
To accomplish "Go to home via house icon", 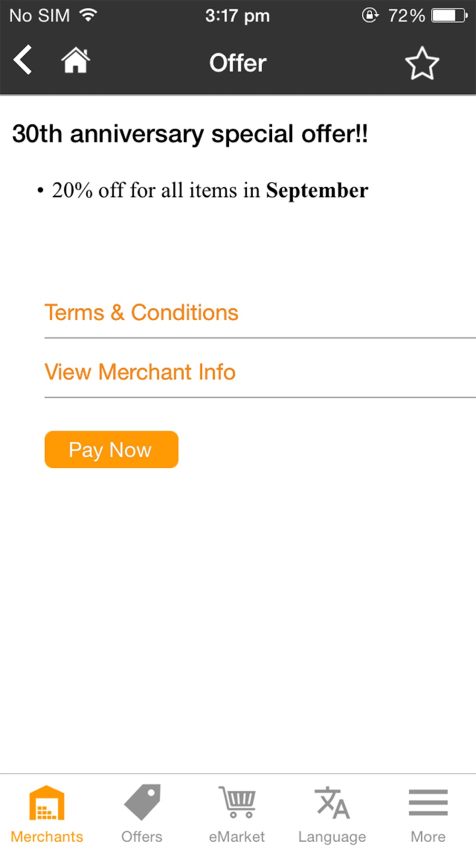I will pyautogui.click(x=76, y=60).
